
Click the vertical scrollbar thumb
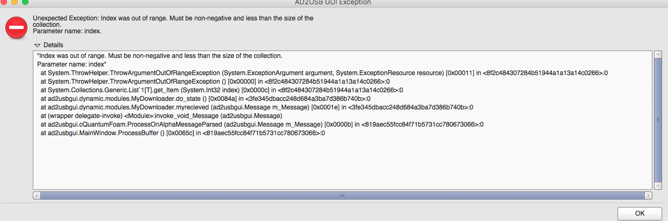point(658,121)
